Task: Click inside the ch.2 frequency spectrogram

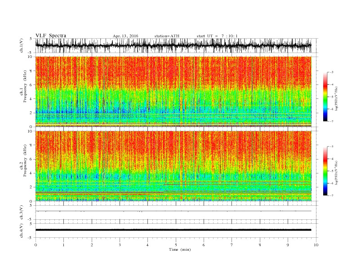Action: (x=174, y=166)
